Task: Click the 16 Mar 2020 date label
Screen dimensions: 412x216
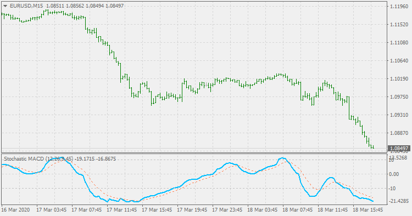Action: point(15,210)
